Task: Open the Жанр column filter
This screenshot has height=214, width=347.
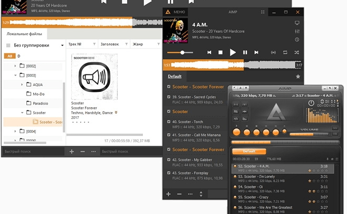Action: [158, 44]
